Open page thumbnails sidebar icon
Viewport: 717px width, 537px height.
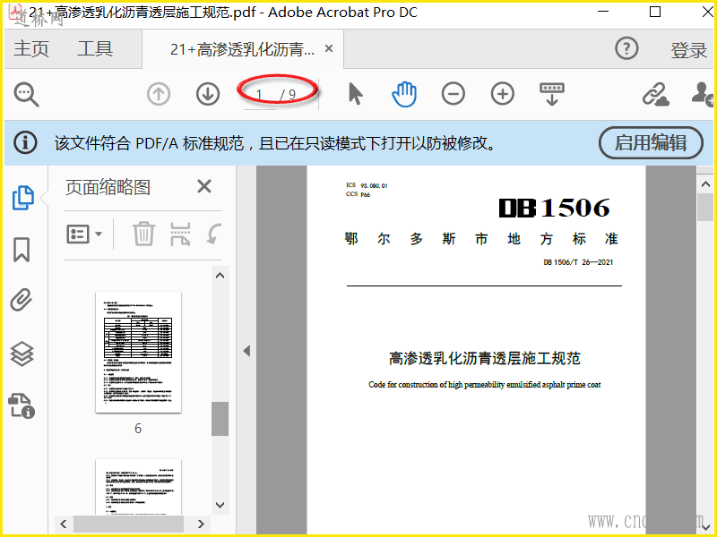tap(23, 198)
